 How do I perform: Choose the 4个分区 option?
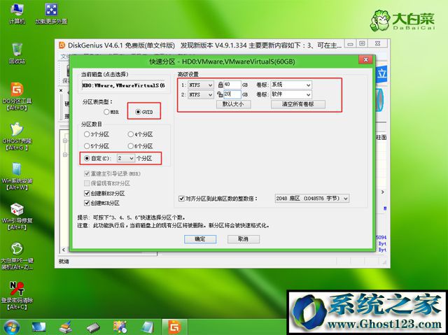click(140, 134)
